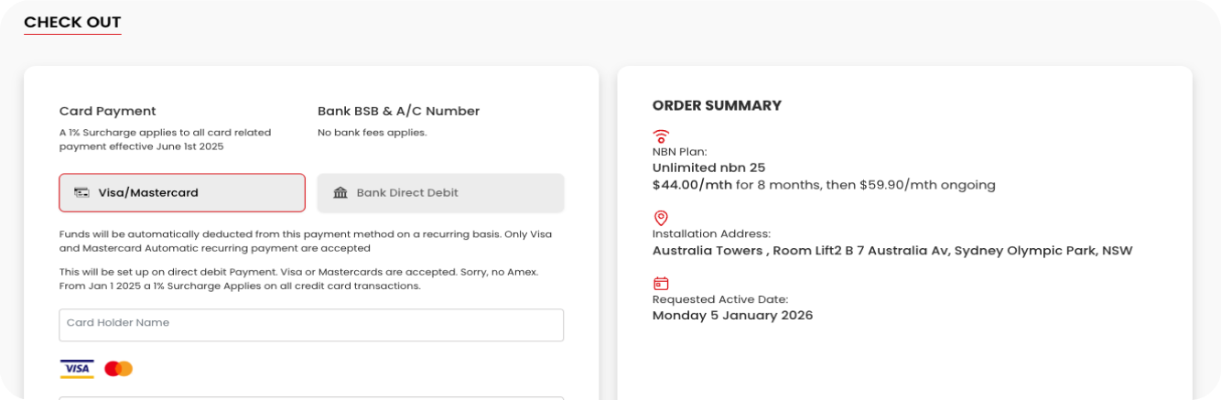
Task: Click the $44.00/mth price text
Action: 692,185
